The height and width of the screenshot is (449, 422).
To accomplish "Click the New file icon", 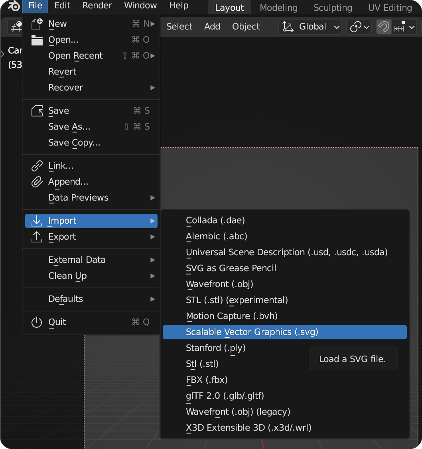I will tap(37, 24).
